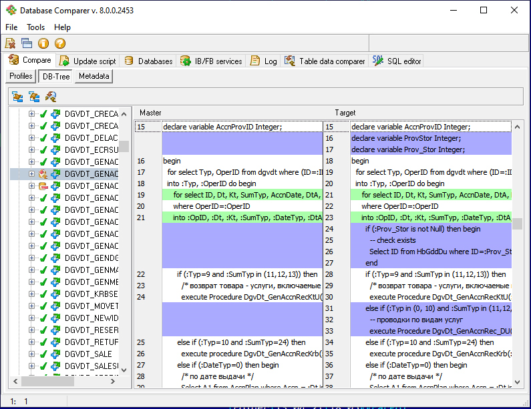Switch to the Log tab

[263, 61]
